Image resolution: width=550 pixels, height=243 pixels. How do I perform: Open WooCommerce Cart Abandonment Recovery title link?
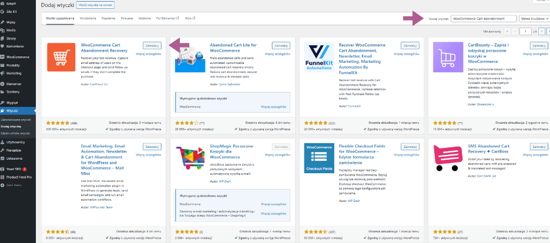pos(104,48)
